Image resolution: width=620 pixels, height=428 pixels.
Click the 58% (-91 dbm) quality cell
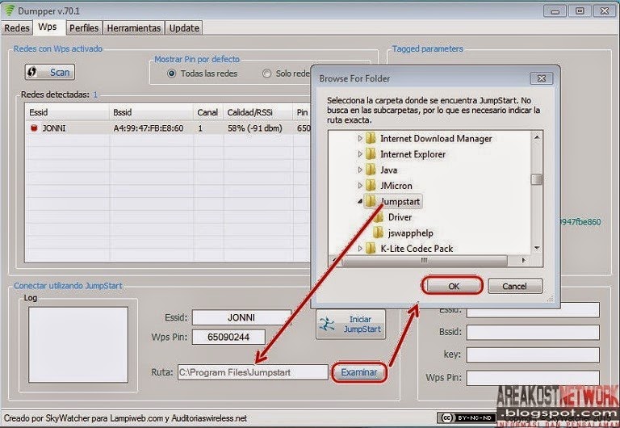click(x=255, y=128)
